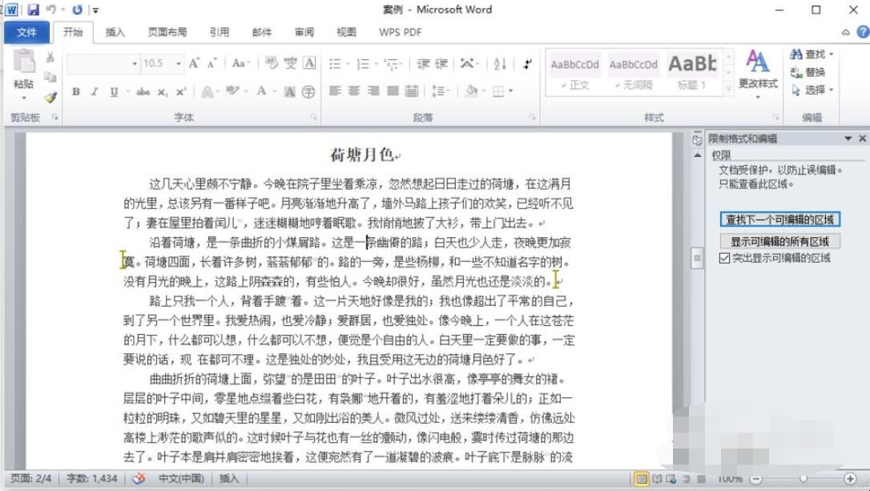Click the Increase Indent icon
This screenshot has height=491, width=870.
coord(441,64)
